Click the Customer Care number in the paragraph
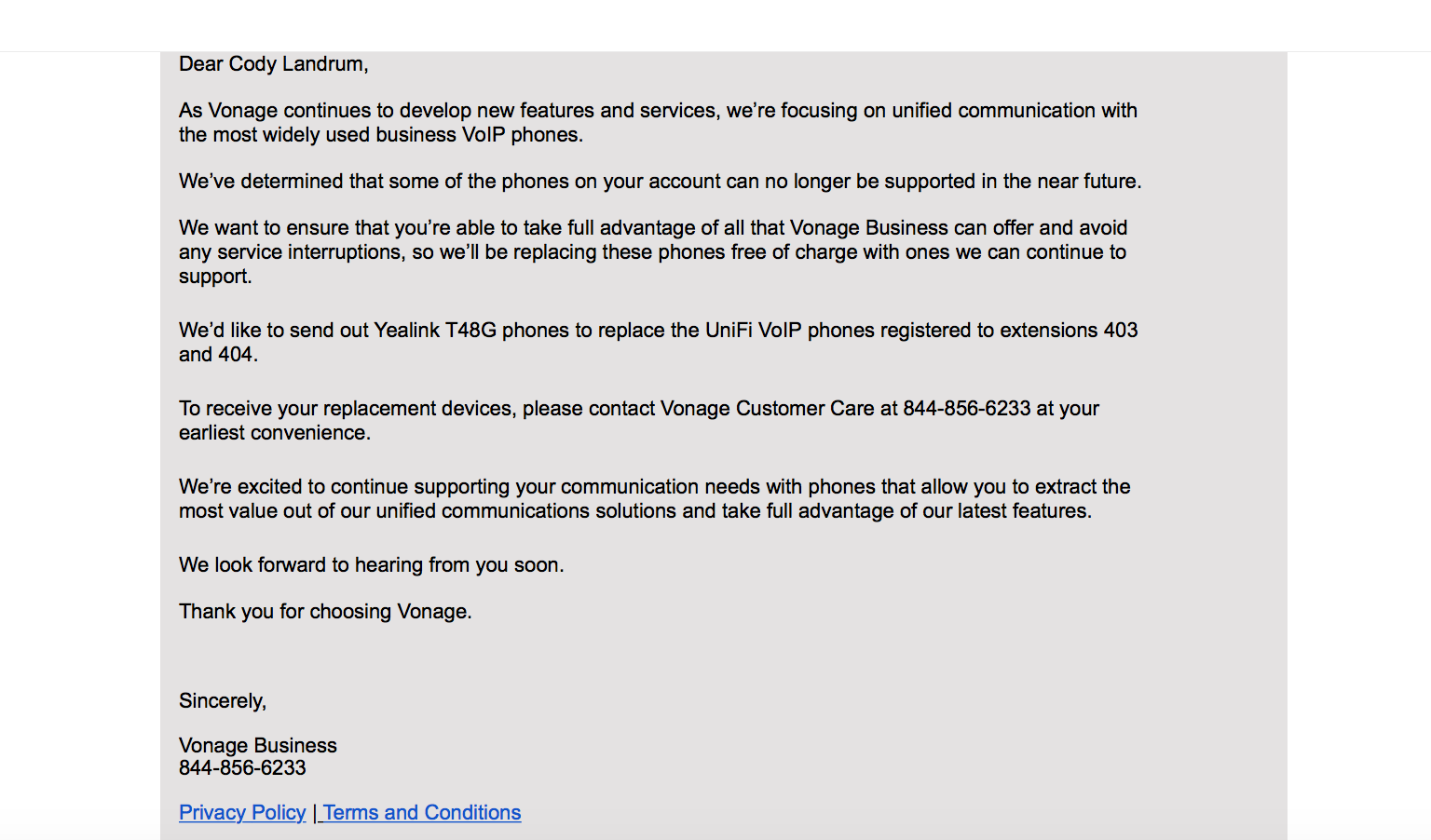 966,408
